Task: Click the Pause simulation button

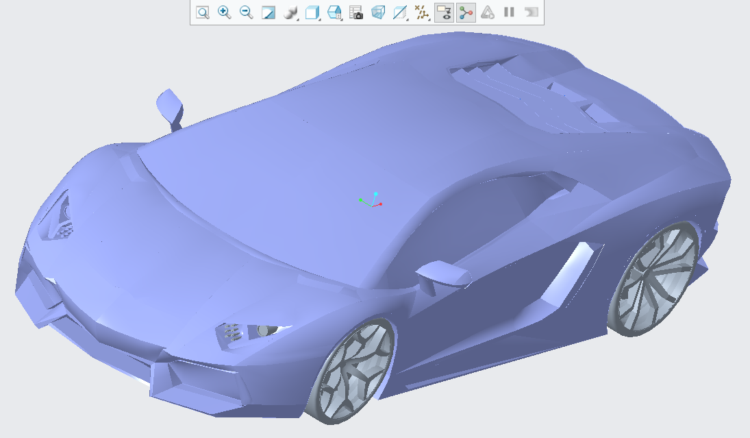Action: (509, 12)
